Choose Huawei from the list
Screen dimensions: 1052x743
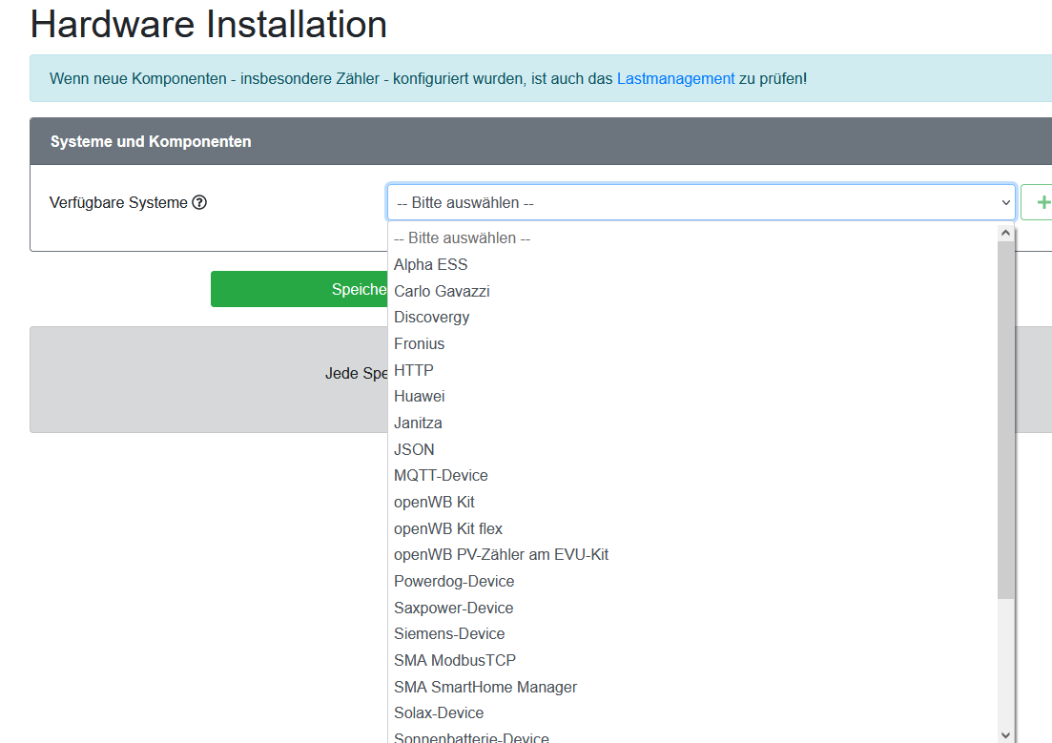pos(419,396)
